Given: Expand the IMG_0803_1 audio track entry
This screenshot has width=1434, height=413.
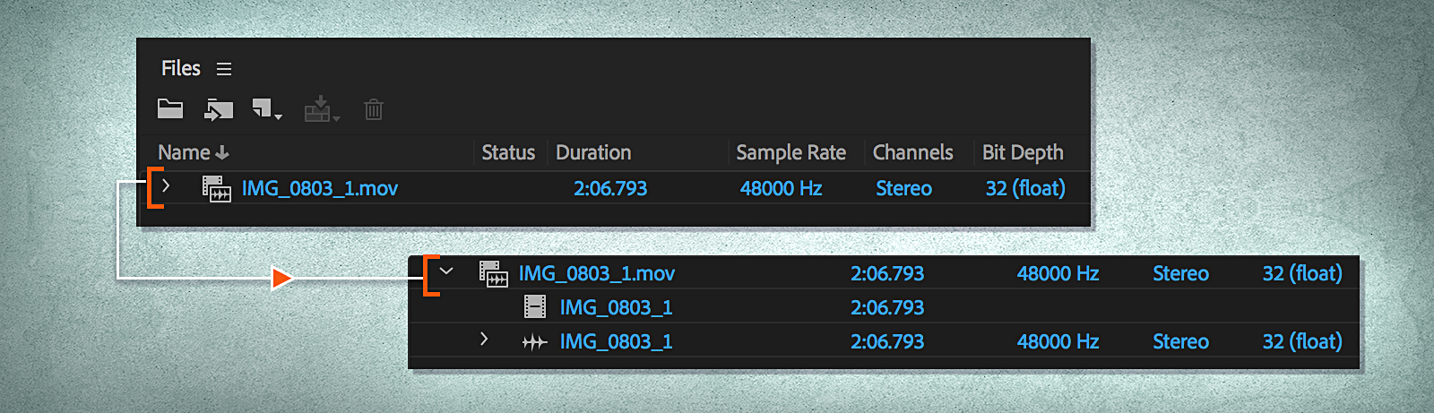Looking at the screenshot, I should coord(484,340).
